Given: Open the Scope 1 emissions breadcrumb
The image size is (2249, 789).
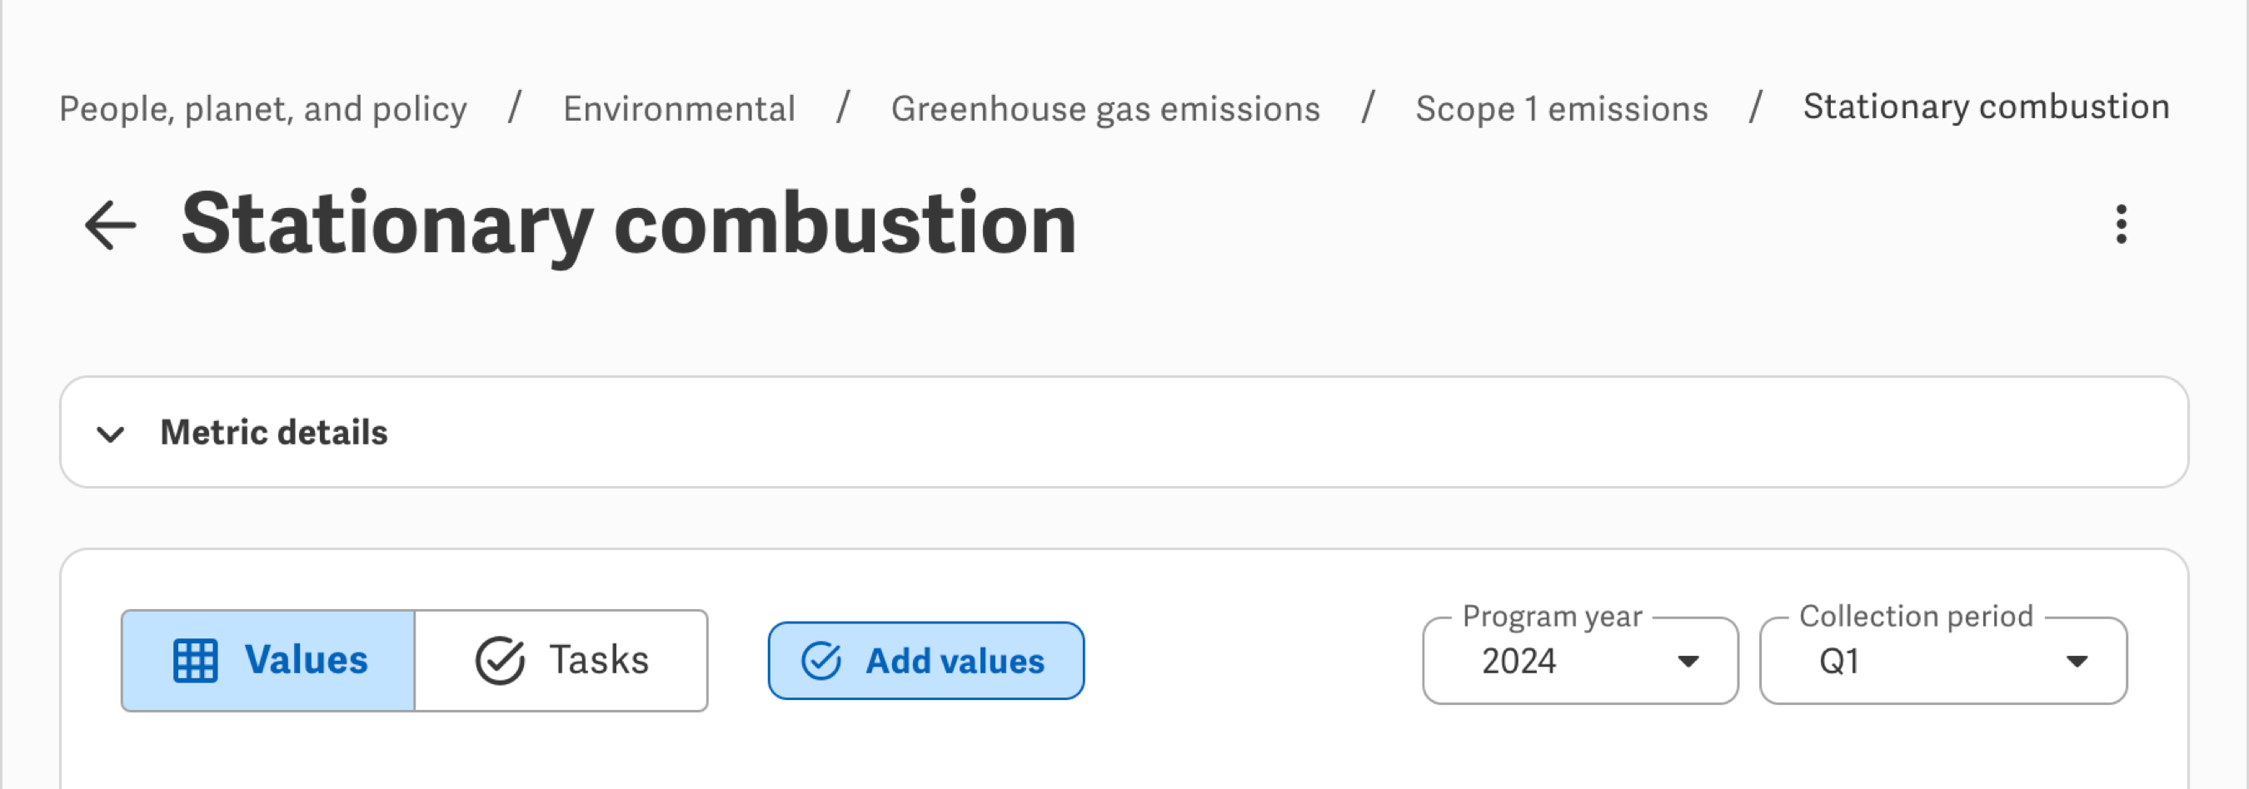Looking at the screenshot, I should click(x=1562, y=109).
